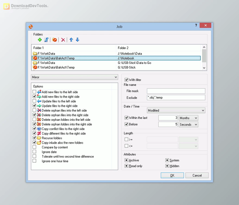Click the 'Folder 1' column header
Viewport: 239px width, 205px height.
pos(74,48)
